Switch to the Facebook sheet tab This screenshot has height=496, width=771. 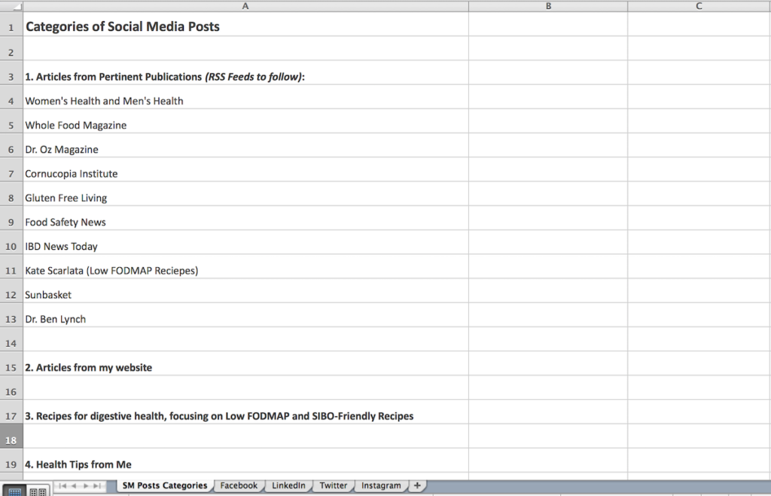point(239,485)
